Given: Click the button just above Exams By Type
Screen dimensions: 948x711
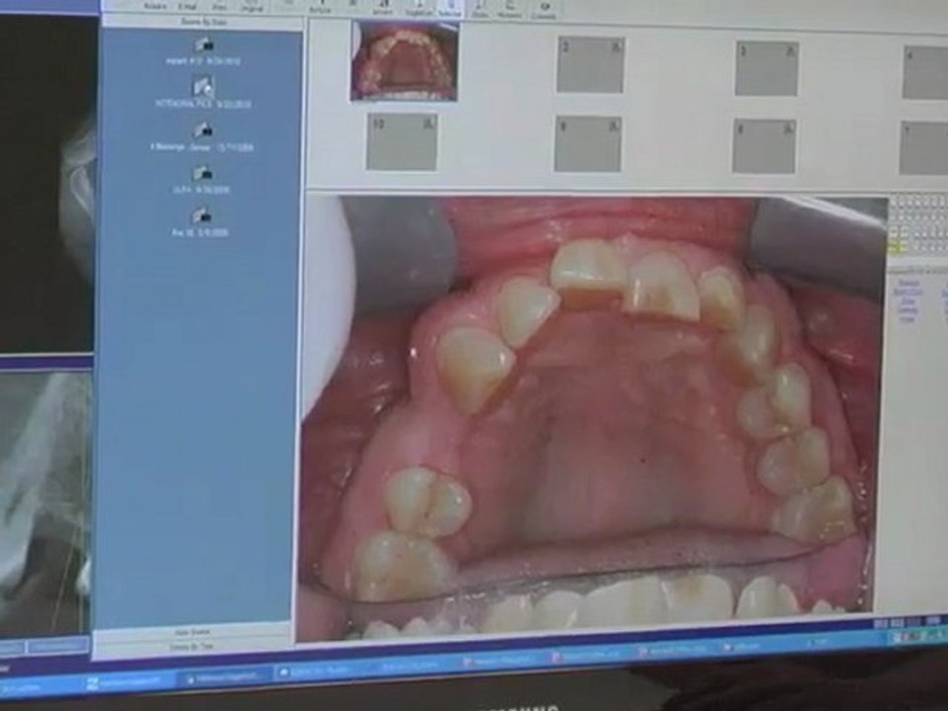Looking at the screenshot, I should click(193, 632).
